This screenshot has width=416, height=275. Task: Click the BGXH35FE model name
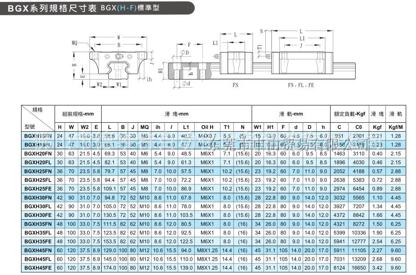tap(38, 242)
